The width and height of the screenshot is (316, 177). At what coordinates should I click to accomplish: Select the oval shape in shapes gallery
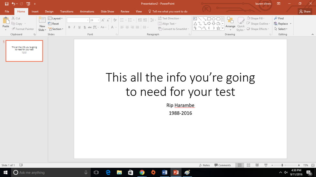point(213,19)
